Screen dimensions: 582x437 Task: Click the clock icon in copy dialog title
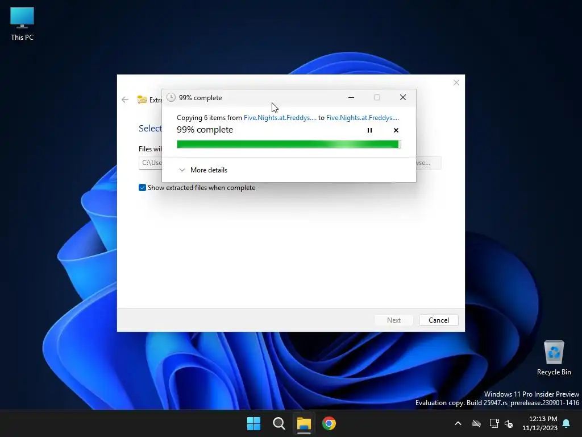pos(171,97)
